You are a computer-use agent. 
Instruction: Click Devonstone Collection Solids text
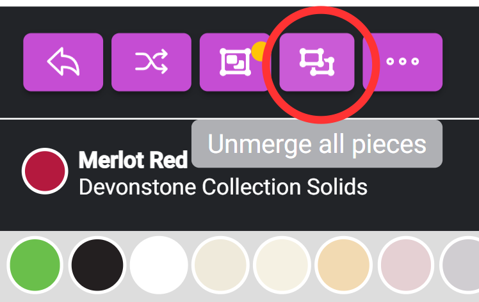tap(222, 187)
